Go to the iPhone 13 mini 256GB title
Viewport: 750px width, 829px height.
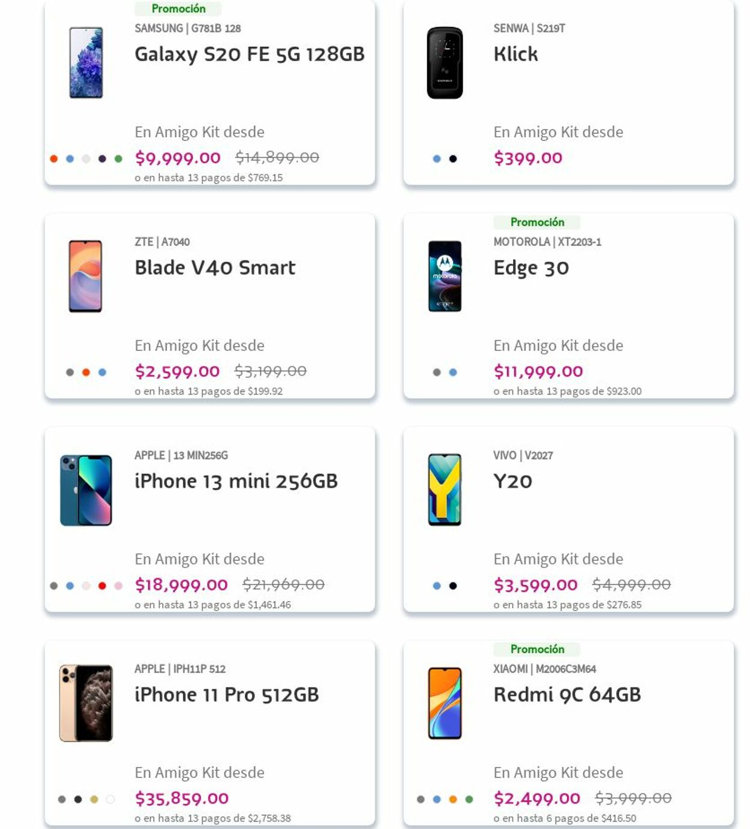[236, 481]
